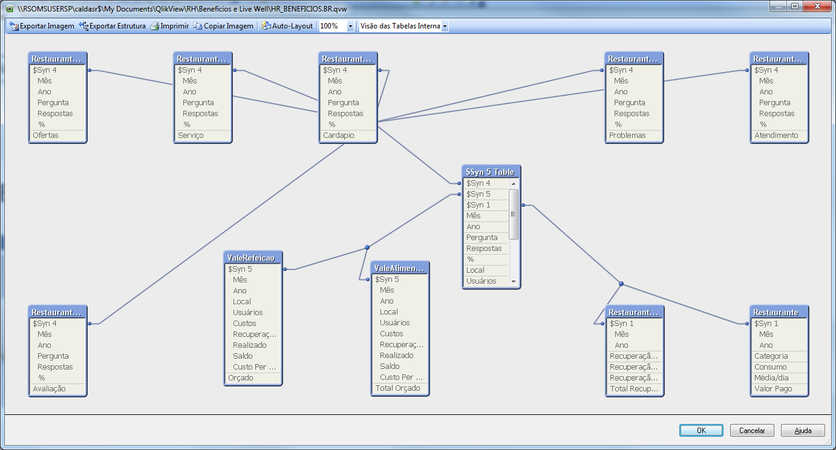Click the Imprimir printer icon
This screenshot has width=836, height=450.
click(x=155, y=26)
